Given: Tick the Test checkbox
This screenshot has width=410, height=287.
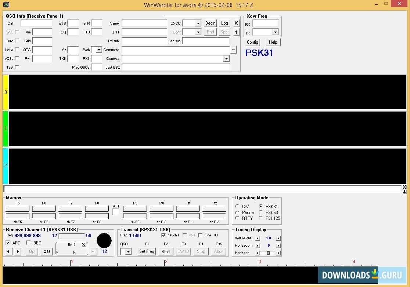Looking at the screenshot, I should coord(17,67).
